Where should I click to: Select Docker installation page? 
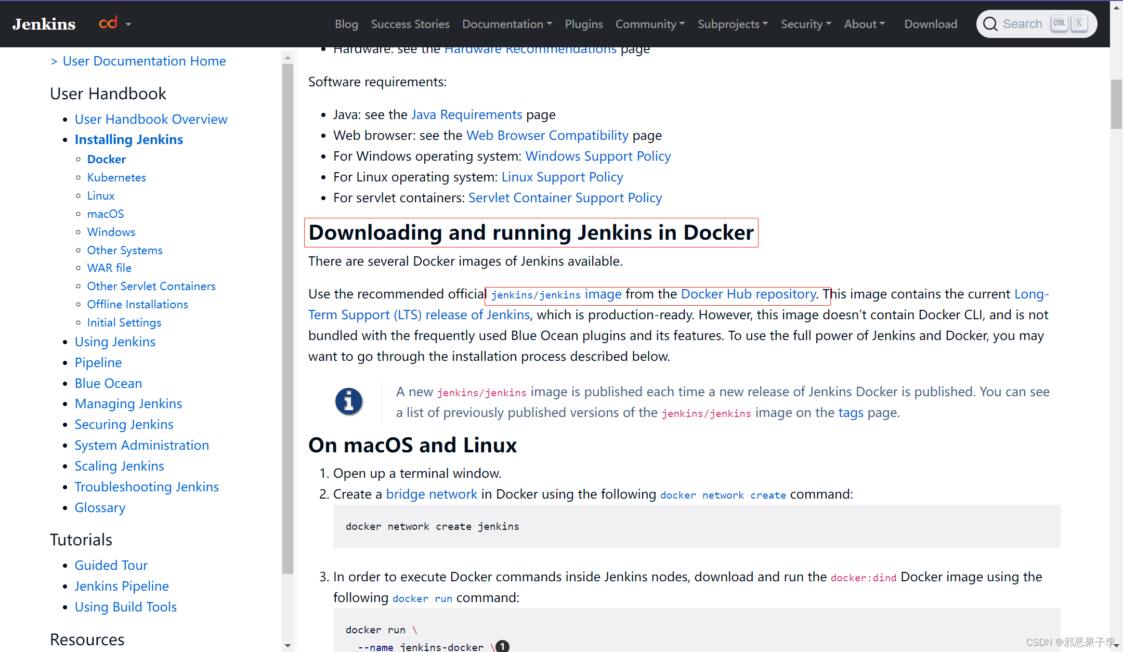107,159
